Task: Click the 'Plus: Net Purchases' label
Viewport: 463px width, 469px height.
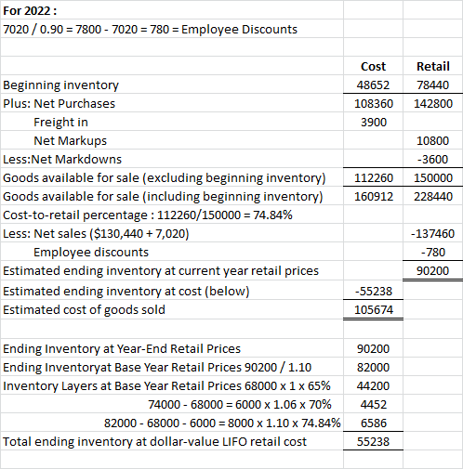Action: pos(59,104)
